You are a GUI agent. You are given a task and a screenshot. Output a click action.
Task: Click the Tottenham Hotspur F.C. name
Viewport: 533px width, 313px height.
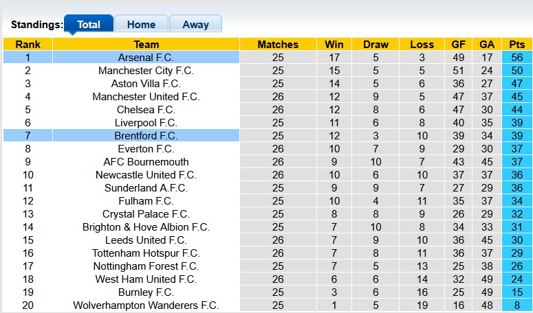point(146,253)
